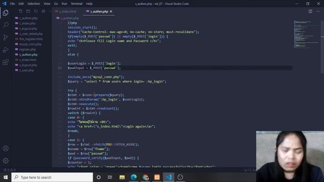
Task: Click the editor vertical scrollbar
Action: pos(322,47)
